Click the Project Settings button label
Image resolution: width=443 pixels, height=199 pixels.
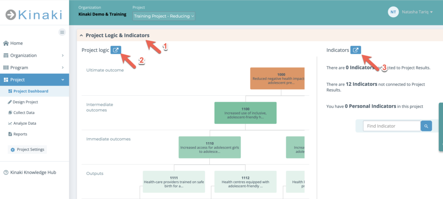pos(31,150)
